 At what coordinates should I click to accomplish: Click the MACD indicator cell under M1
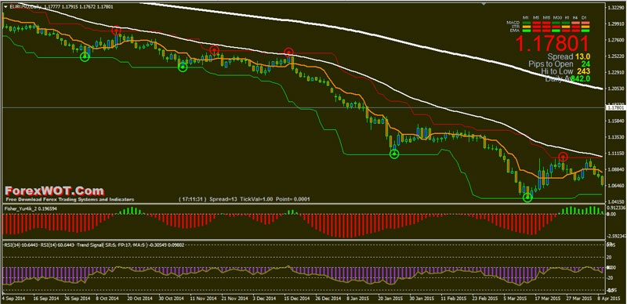tap(527, 23)
